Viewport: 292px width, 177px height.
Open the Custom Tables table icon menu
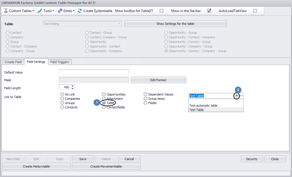(5, 11)
